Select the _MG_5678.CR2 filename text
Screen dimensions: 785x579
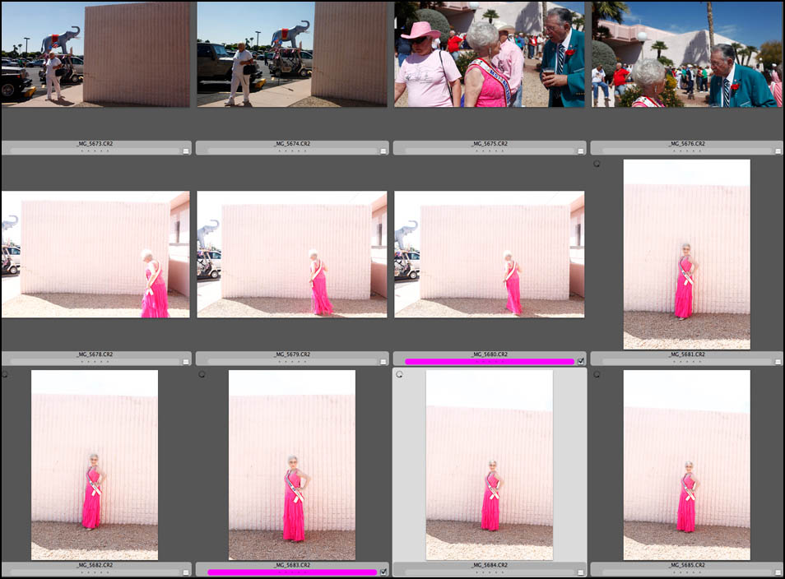(x=95, y=354)
